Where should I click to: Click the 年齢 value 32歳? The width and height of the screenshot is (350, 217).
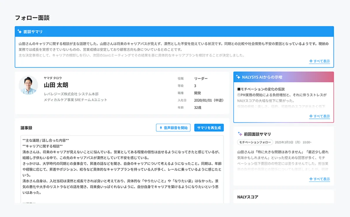coord(198,107)
